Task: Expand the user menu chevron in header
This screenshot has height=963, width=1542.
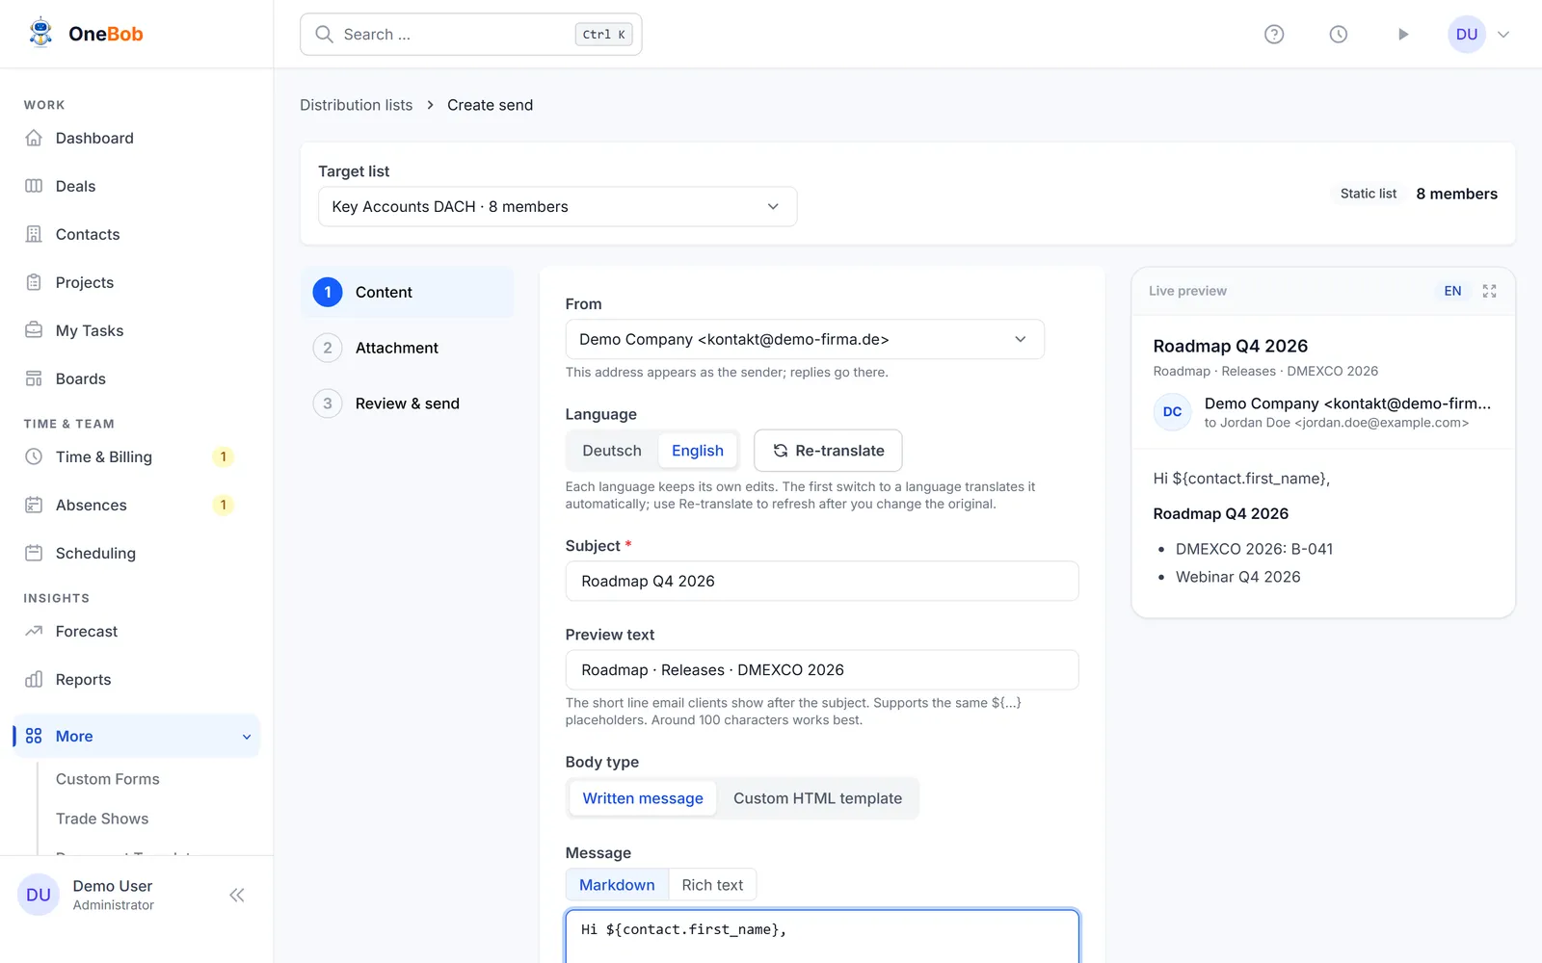Action: [1503, 35]
